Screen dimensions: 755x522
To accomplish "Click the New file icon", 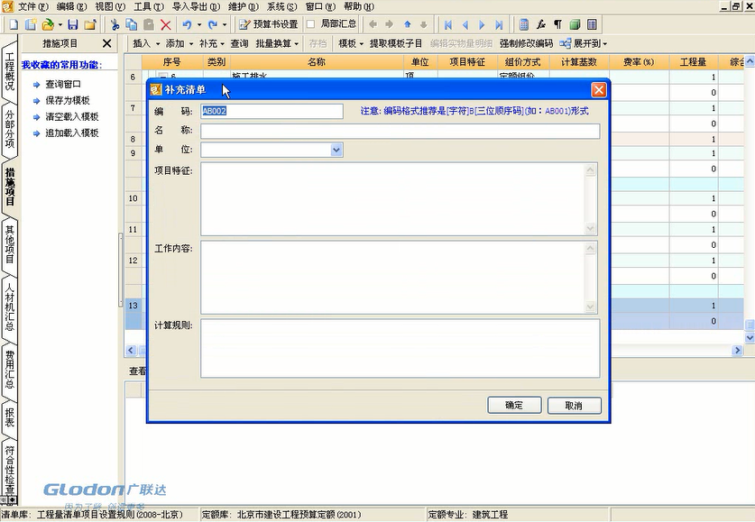I will [13, 24].
